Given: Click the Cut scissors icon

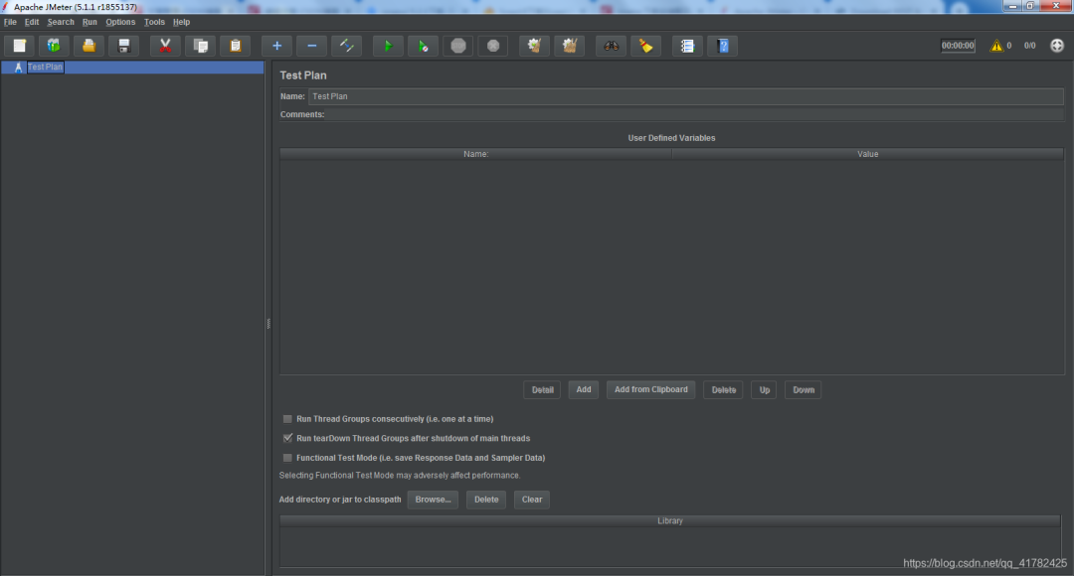Looking at the screenshot, I should tap(165, 46).
